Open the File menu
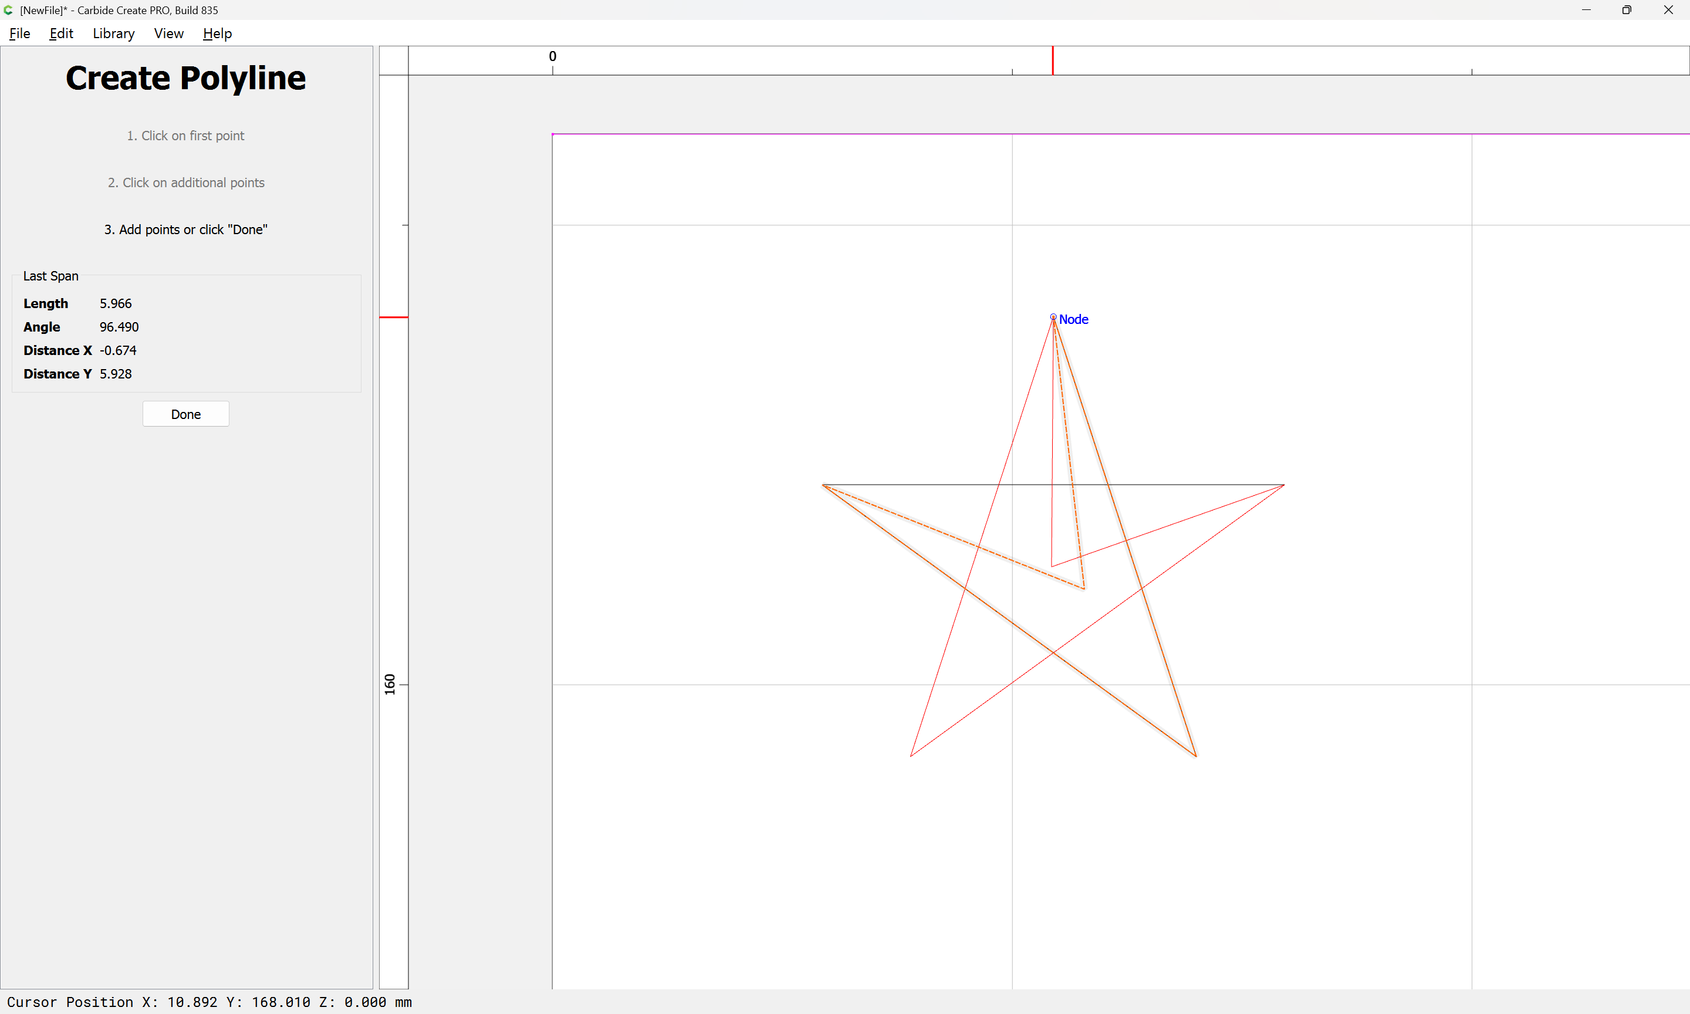This screenshot has height=1014, width=1690. pyautogui.click(x=19, y=33)
